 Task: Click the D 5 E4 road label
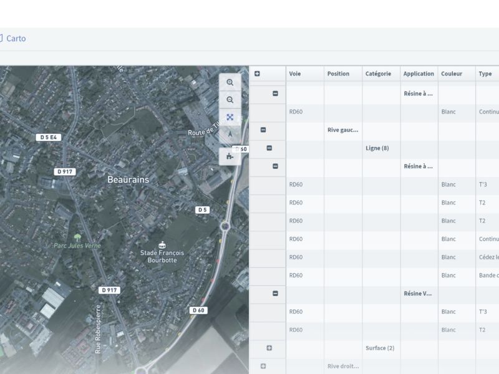pos(49,137)
